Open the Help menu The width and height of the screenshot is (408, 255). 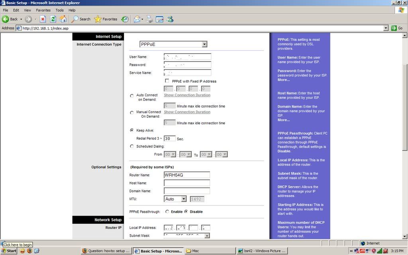72,10
